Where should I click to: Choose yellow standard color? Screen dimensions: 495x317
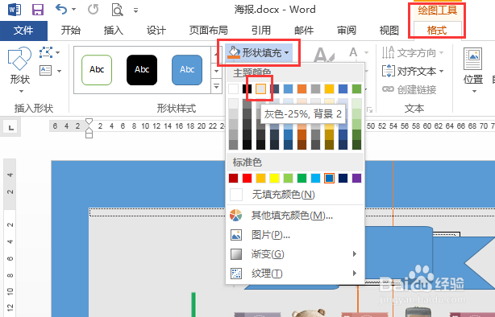pyautogui.click(x=274, y=179)
